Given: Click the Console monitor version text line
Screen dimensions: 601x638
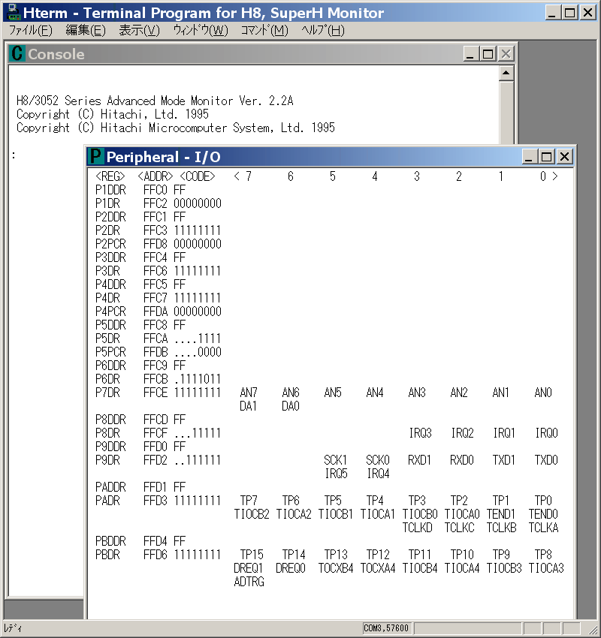Looking at the screenshot, I should [x=155, y=101].
